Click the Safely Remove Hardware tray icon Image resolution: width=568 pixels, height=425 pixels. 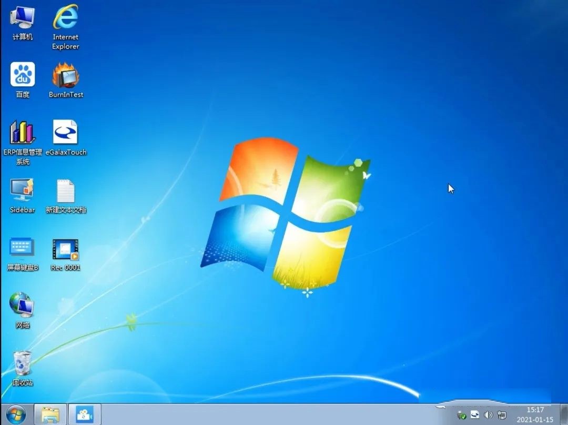pyautogui.click(x=462, y=415)
